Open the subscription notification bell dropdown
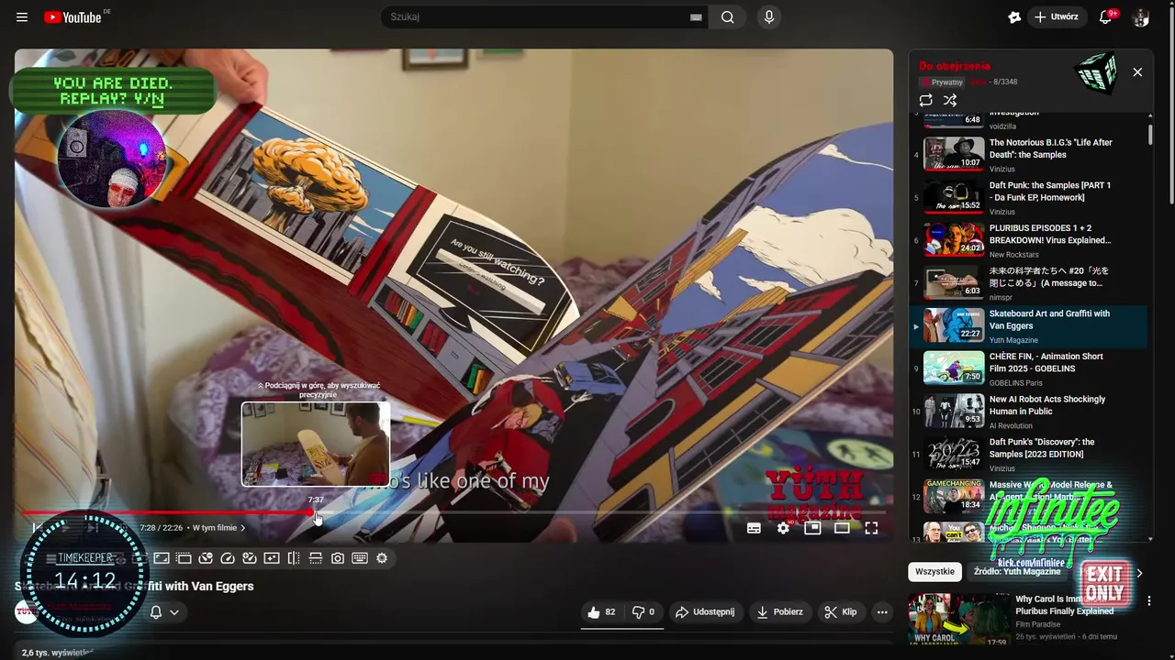 [163, 612]
